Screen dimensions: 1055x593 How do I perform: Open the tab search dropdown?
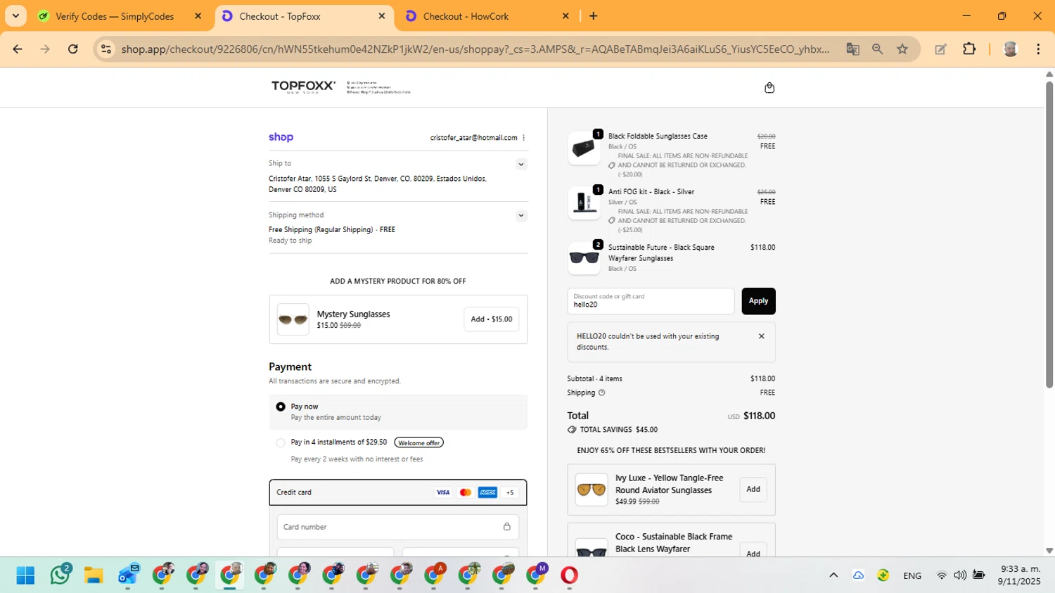click(x=15, y=16)
